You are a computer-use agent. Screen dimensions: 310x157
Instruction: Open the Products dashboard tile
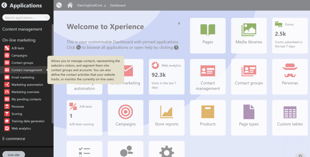point(208,118)
